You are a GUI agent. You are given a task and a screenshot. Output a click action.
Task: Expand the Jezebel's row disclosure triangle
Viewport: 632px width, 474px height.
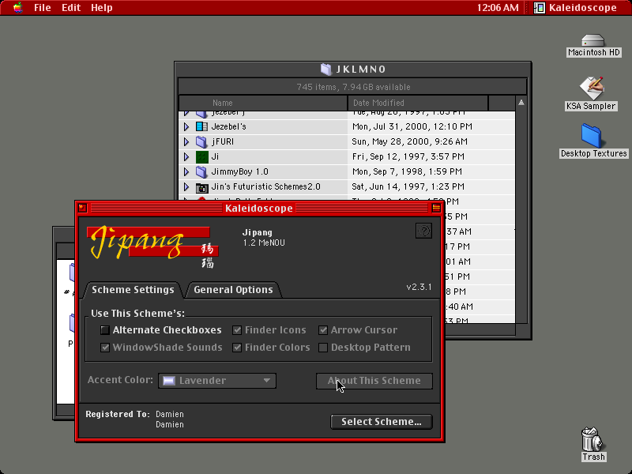click(x=186, y=126)
